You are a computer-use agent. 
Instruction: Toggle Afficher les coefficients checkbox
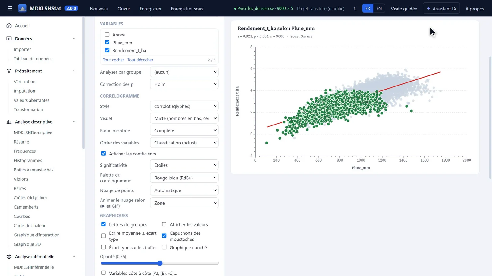(104, 154)
